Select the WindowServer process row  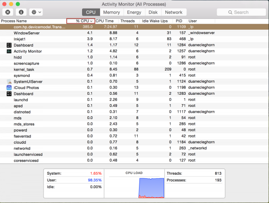pyautogui.click(x=134, y=33)
